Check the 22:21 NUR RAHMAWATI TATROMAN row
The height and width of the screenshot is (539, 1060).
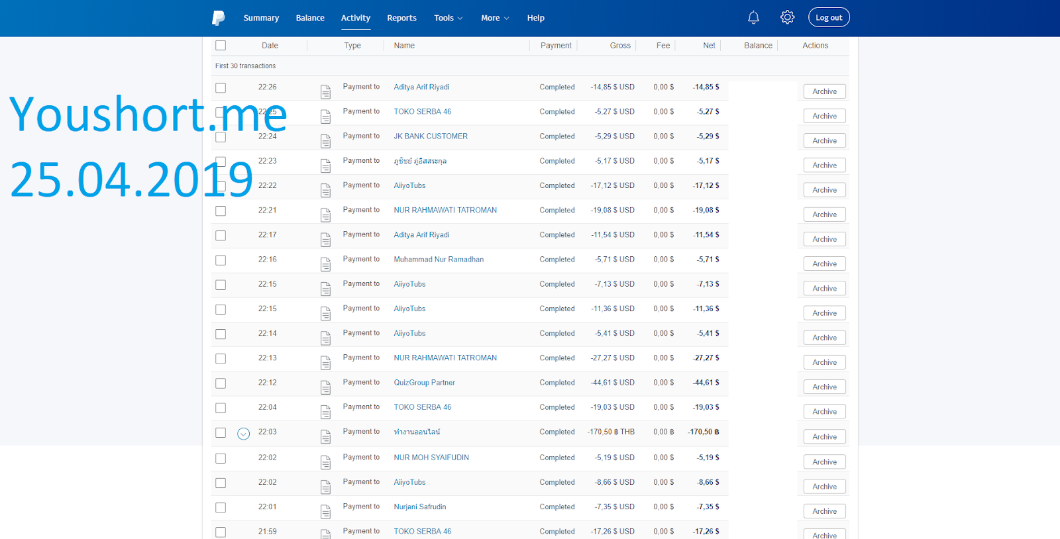(x=221, y=211)
